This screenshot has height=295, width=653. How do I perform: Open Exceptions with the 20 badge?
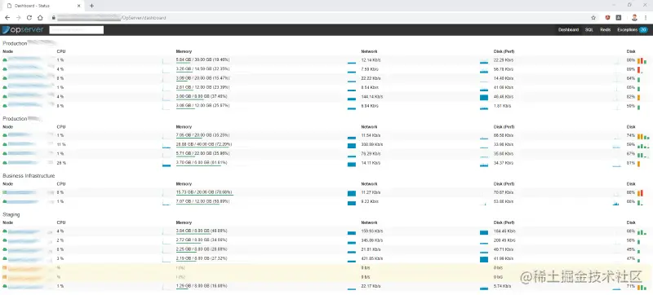pos(632,30)
